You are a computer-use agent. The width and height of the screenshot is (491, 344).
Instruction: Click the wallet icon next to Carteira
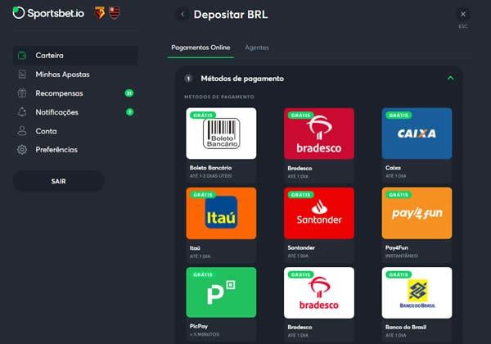(22, 56)
